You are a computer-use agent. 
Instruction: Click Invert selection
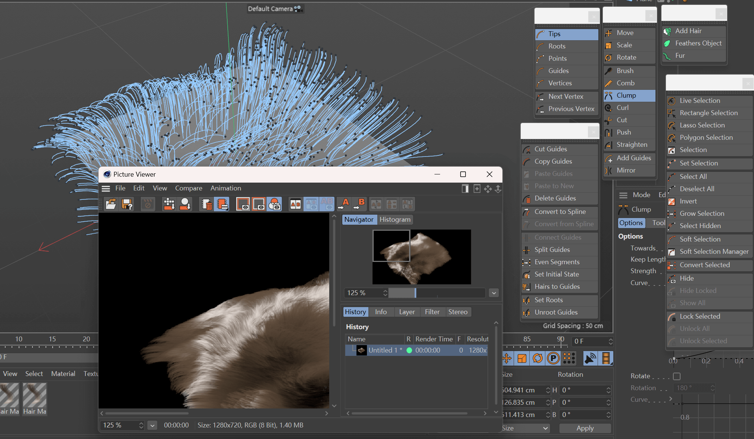[709, 201]
